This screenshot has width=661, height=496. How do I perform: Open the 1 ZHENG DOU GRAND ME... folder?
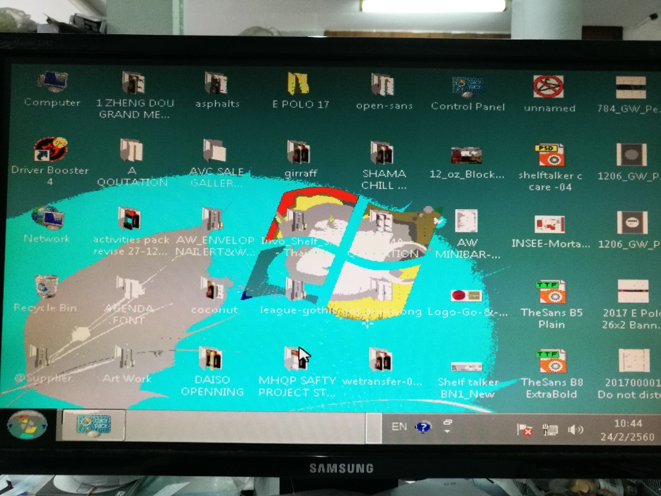[x=134, y=83]
